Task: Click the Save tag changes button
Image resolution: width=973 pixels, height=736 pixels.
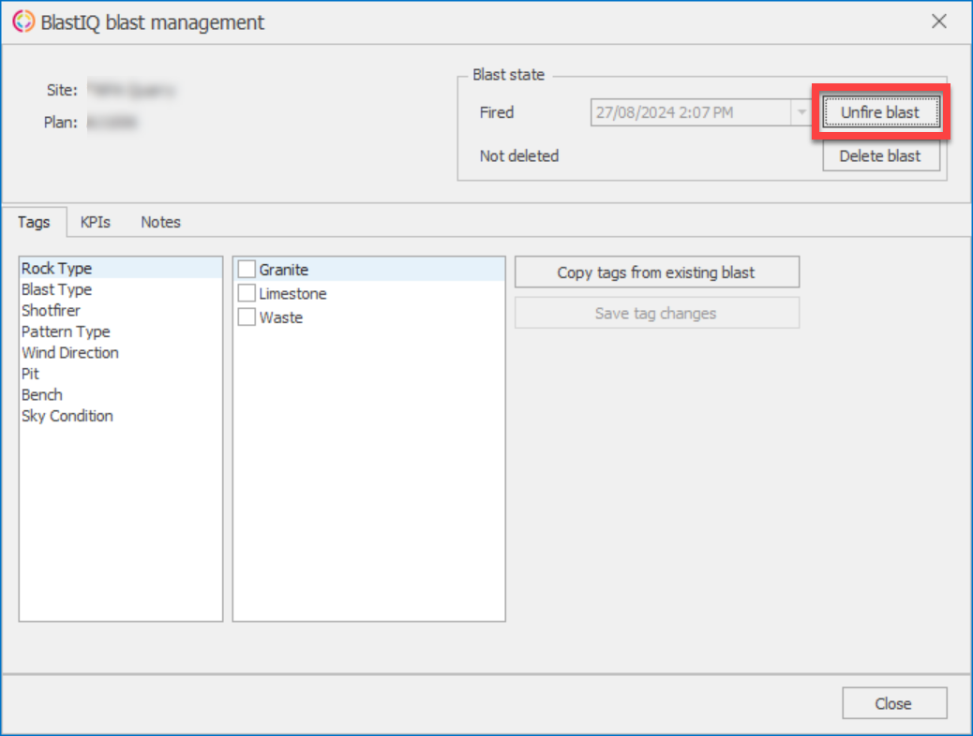Action: [657, 313]
